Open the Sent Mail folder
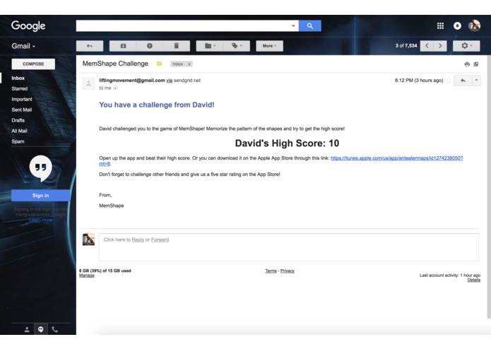Viewport: 491px width, 349px height. pos(22,110)
